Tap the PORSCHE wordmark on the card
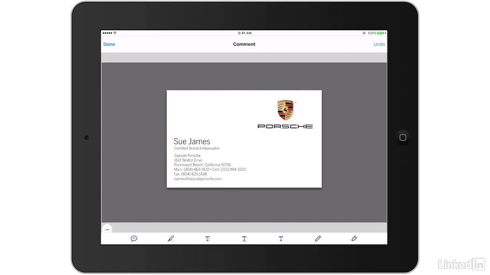This screenshot has width=490, height=275. (x=285, y=126)
